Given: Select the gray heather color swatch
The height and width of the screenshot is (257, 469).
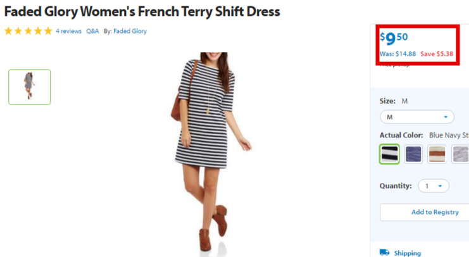Looking at the screenshot, I should click(460, 154).
